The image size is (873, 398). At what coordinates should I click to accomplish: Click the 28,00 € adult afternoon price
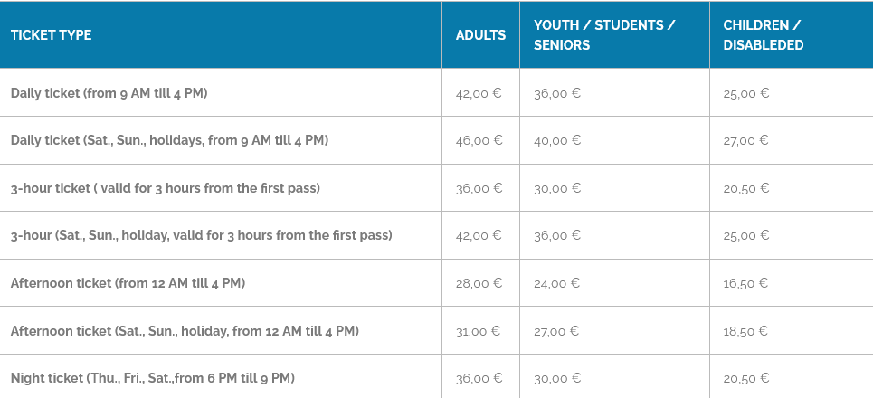[x=479, y=283]
